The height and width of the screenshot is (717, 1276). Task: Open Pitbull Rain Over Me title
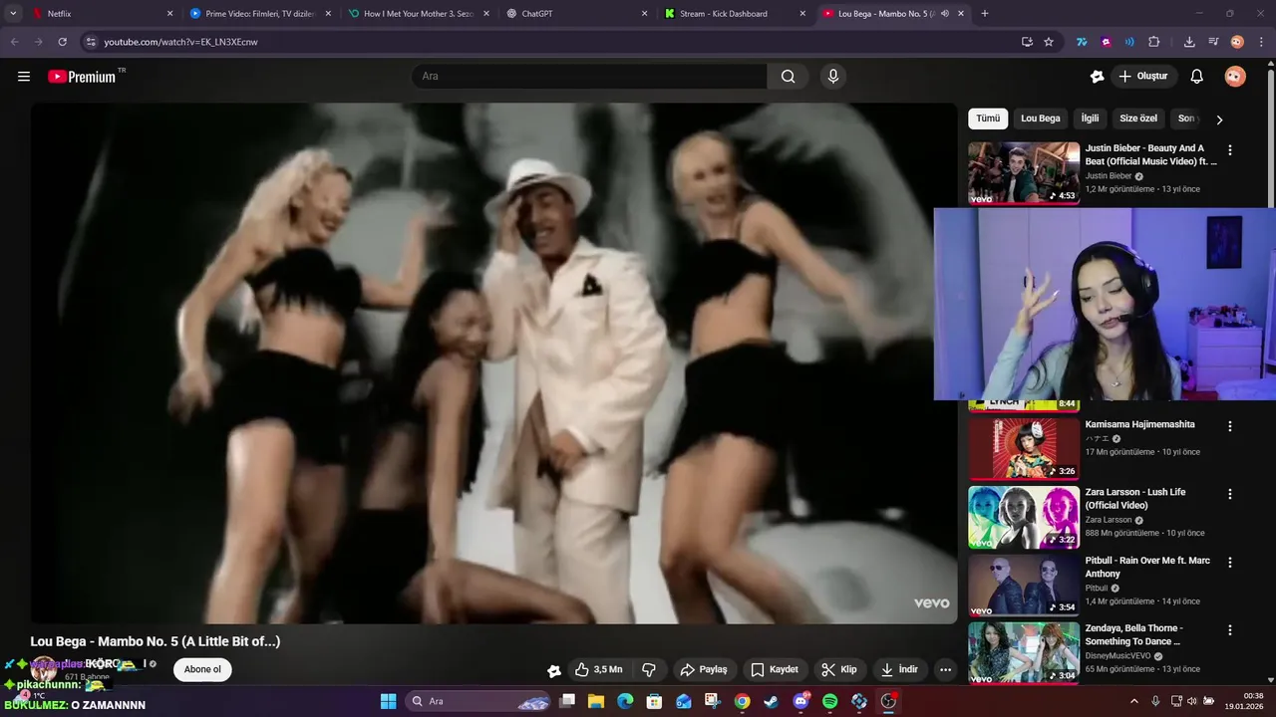(x=1147, y=567)
